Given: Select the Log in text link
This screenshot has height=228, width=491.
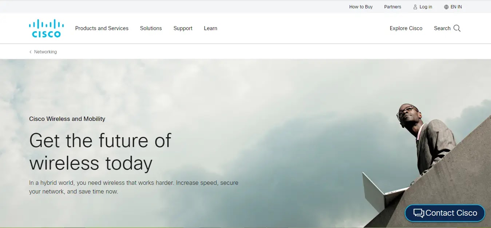Looking at the screenshot, I should click(x=425, y=7).
